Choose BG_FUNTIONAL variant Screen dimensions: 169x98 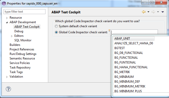tap(125, 62)
